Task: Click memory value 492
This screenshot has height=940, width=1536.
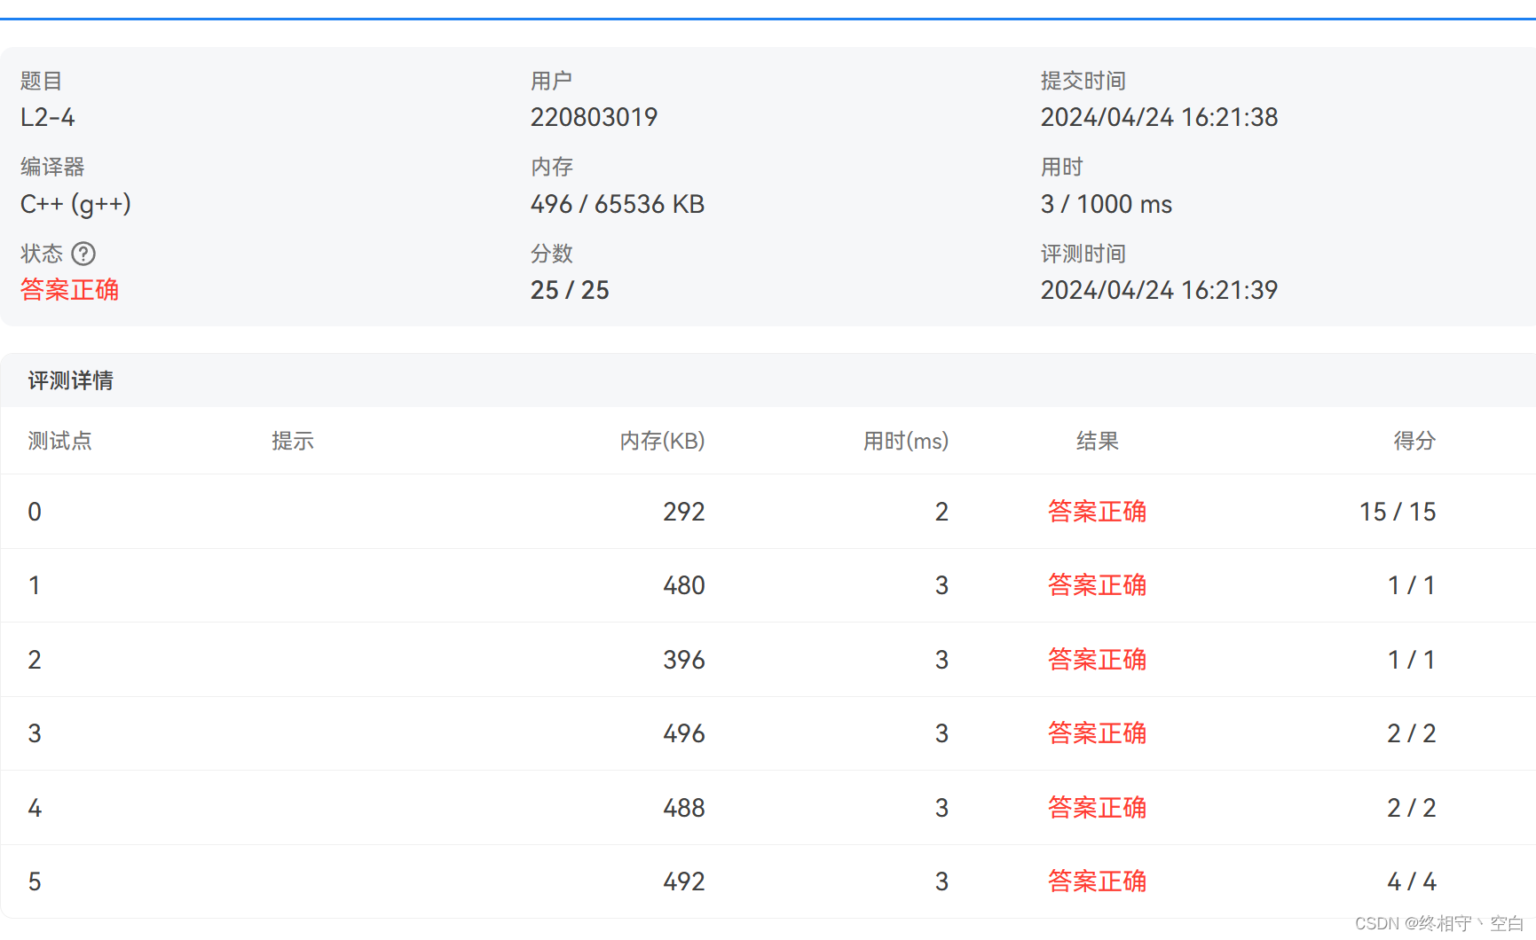Action: [684, 881]
